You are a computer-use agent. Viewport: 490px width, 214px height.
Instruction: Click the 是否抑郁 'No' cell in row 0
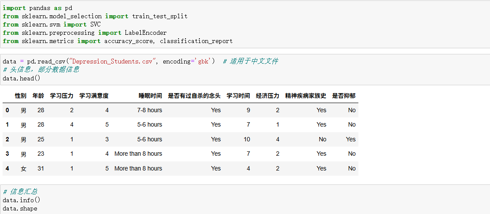352,110
